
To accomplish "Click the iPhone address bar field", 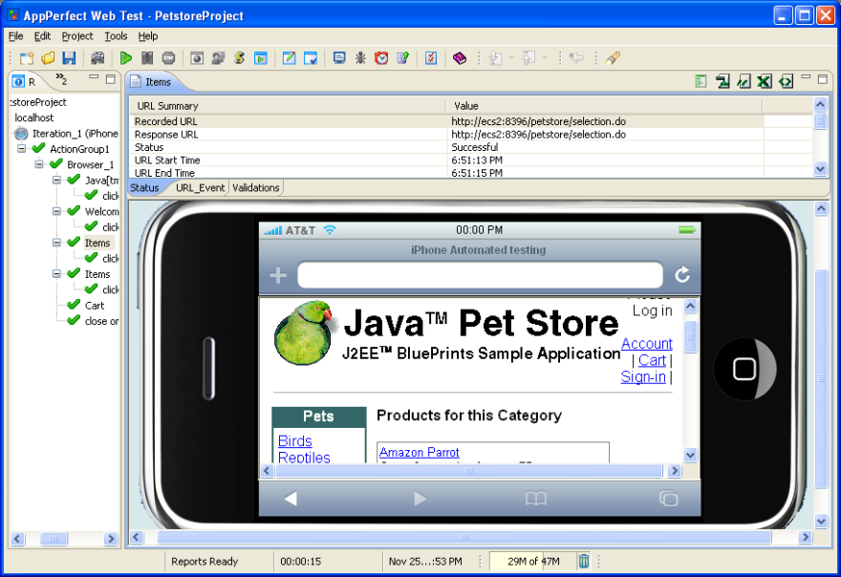I will coord(480,275).
